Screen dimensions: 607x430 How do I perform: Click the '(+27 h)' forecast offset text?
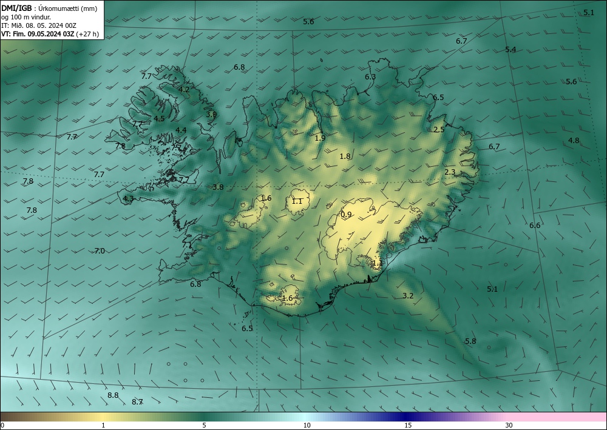tap(87, 34)
